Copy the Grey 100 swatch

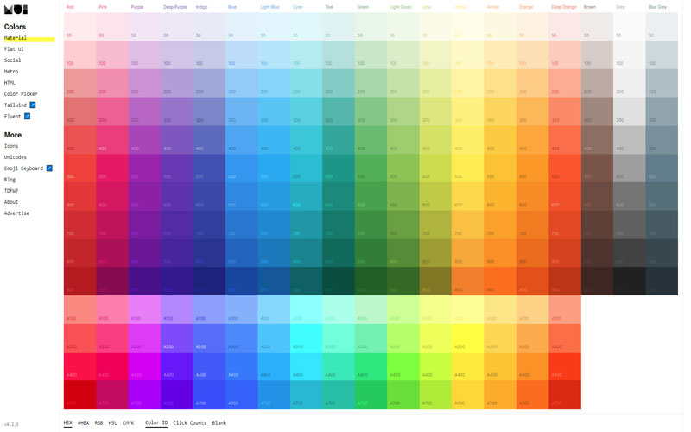(630, 55)
